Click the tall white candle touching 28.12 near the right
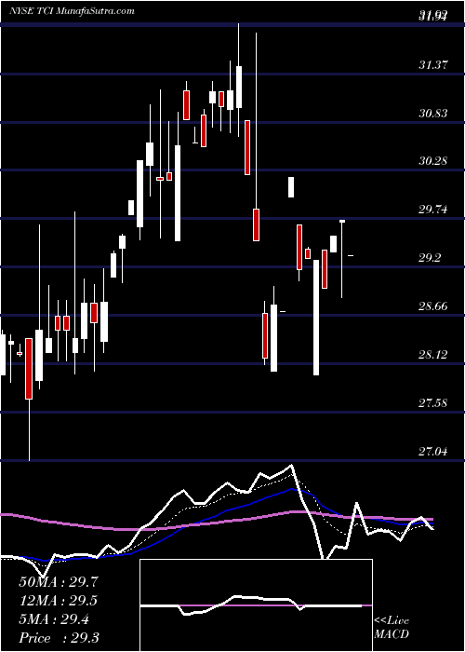 [x=316, y=318]
